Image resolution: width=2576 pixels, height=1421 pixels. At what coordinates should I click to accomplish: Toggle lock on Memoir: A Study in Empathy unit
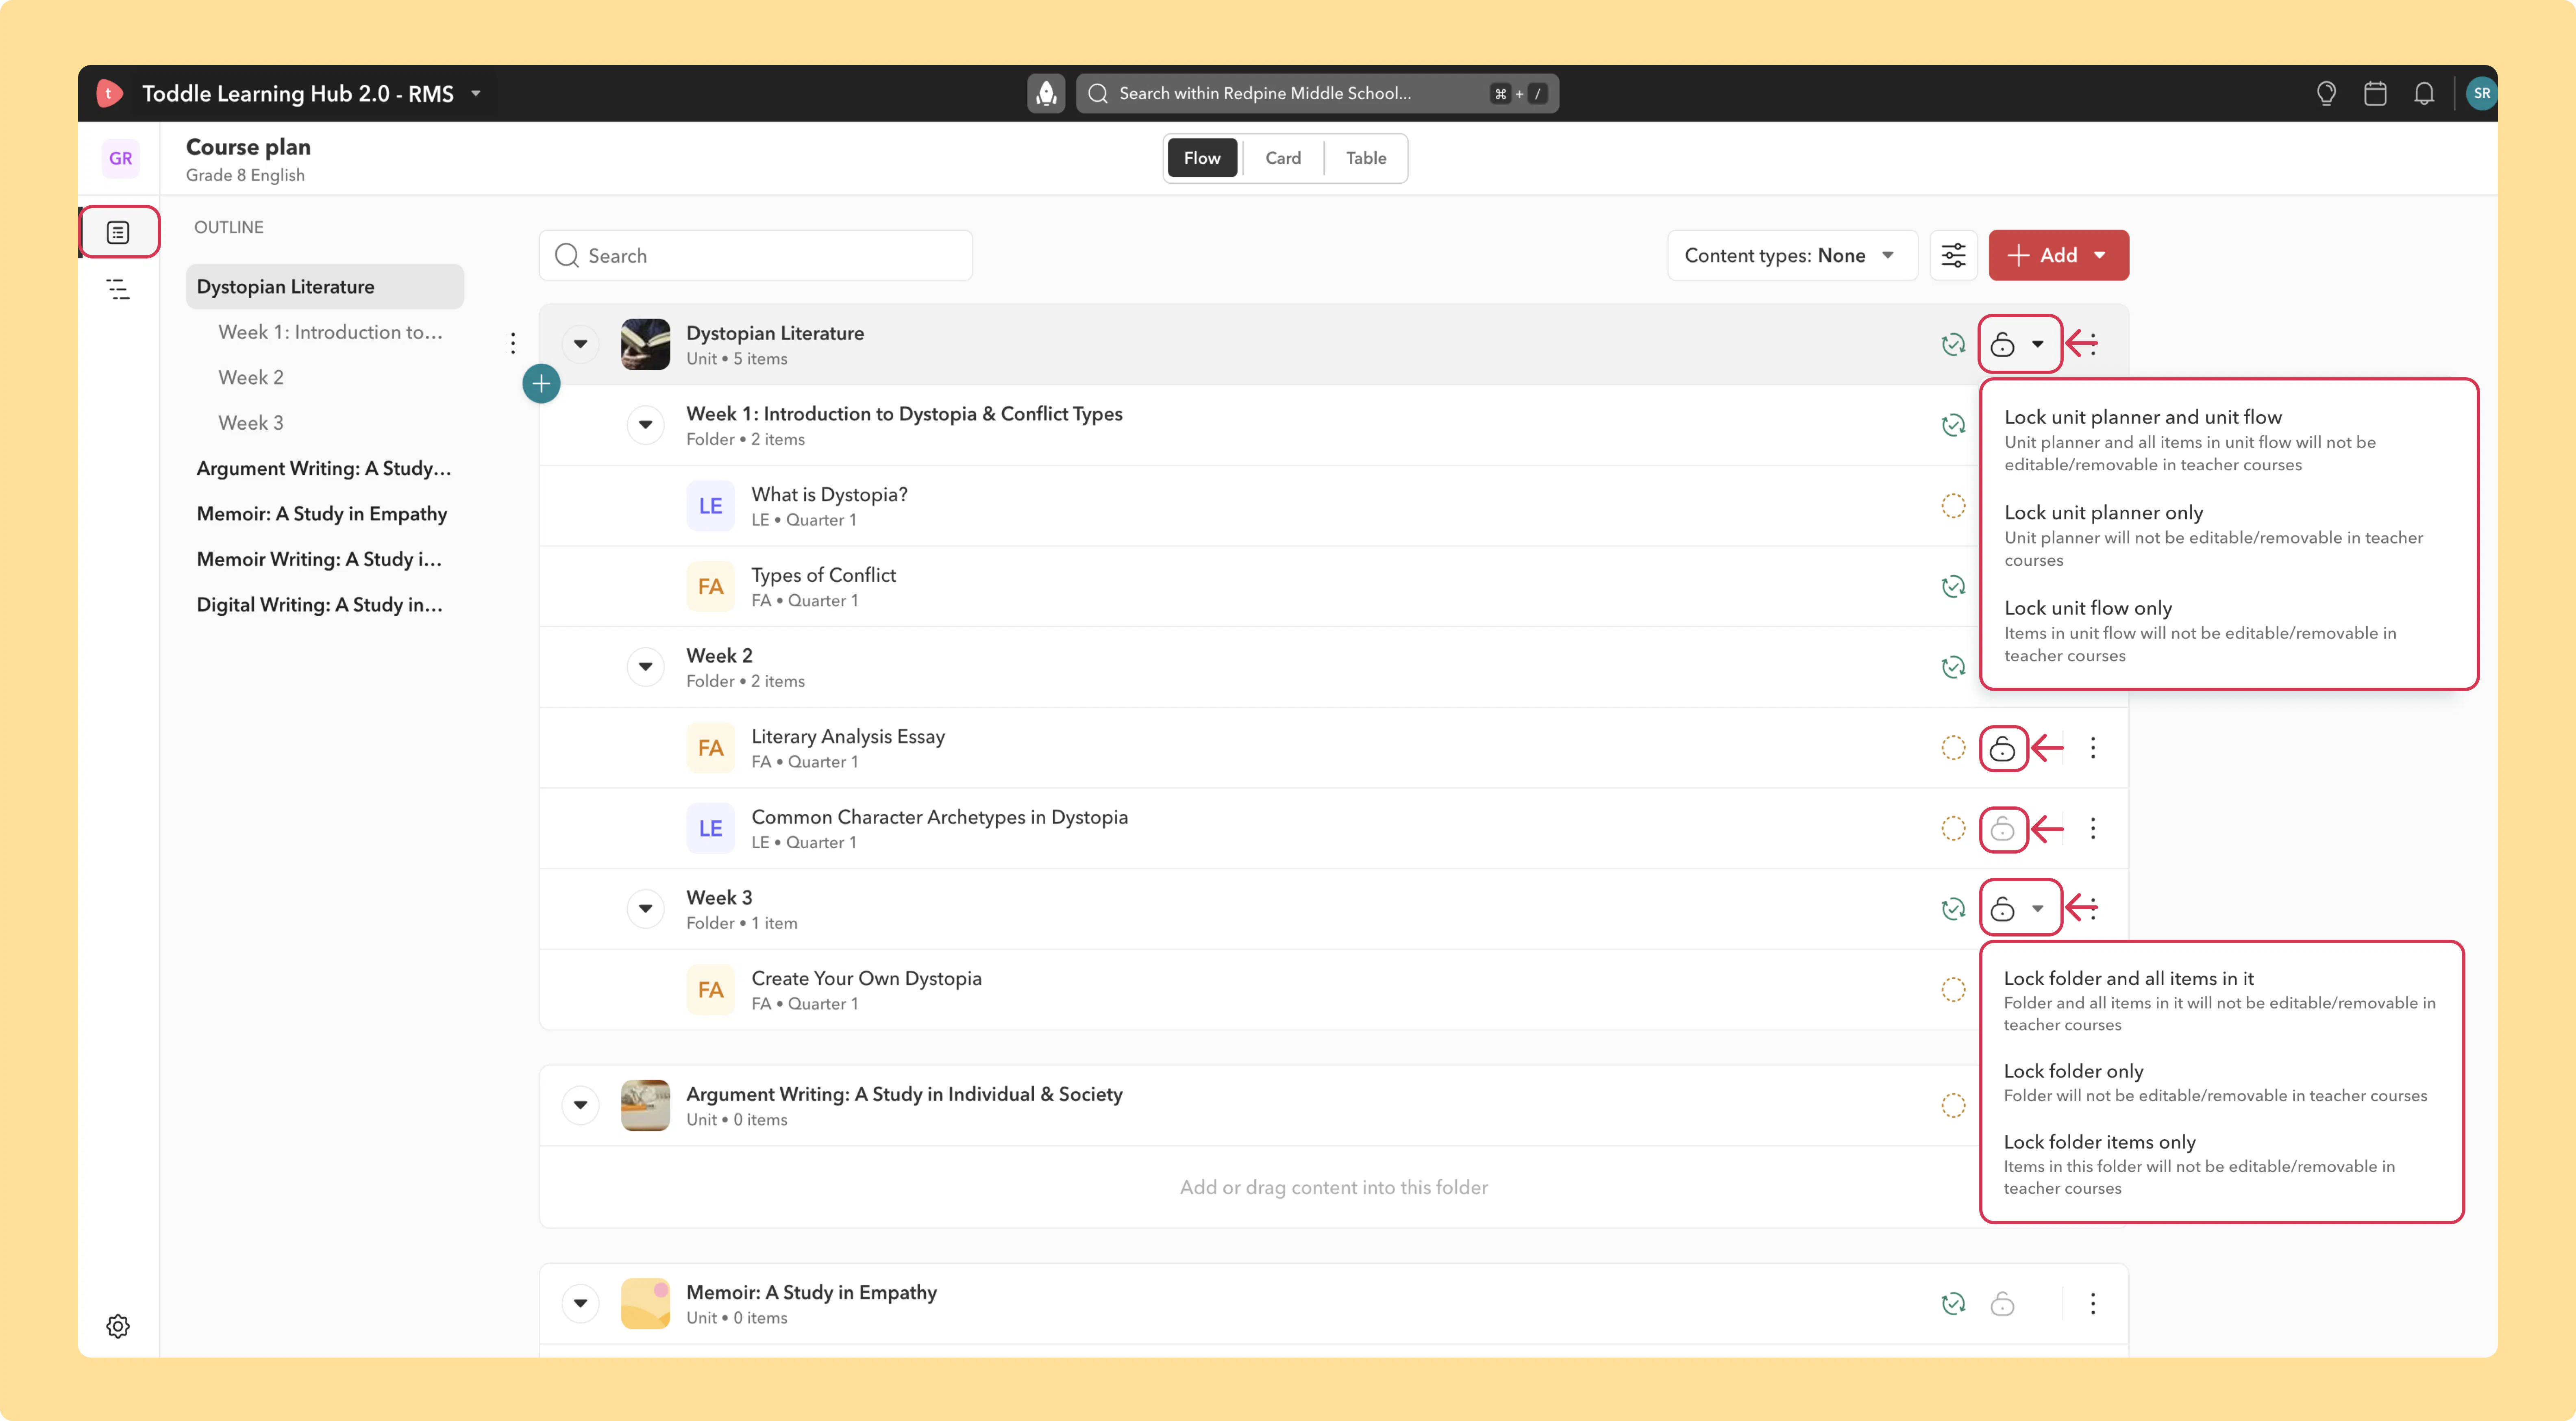[2002, 1303]
